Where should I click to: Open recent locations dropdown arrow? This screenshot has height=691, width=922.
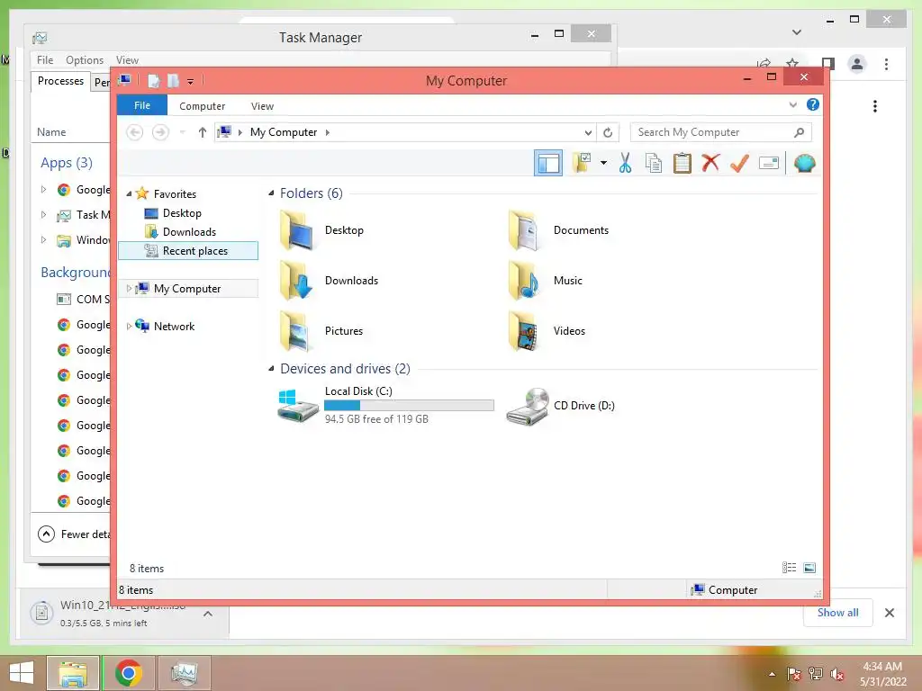point(182,132)
